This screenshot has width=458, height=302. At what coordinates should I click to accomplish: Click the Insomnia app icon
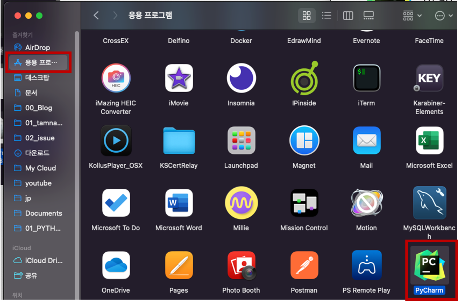coord(241,78)
